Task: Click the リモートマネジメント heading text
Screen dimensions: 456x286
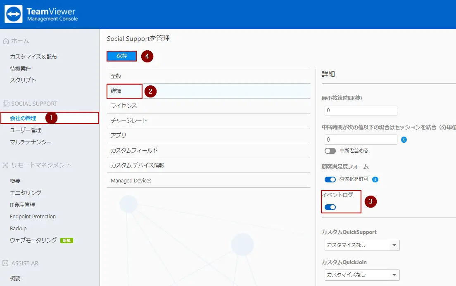Action: pos(41,165)
